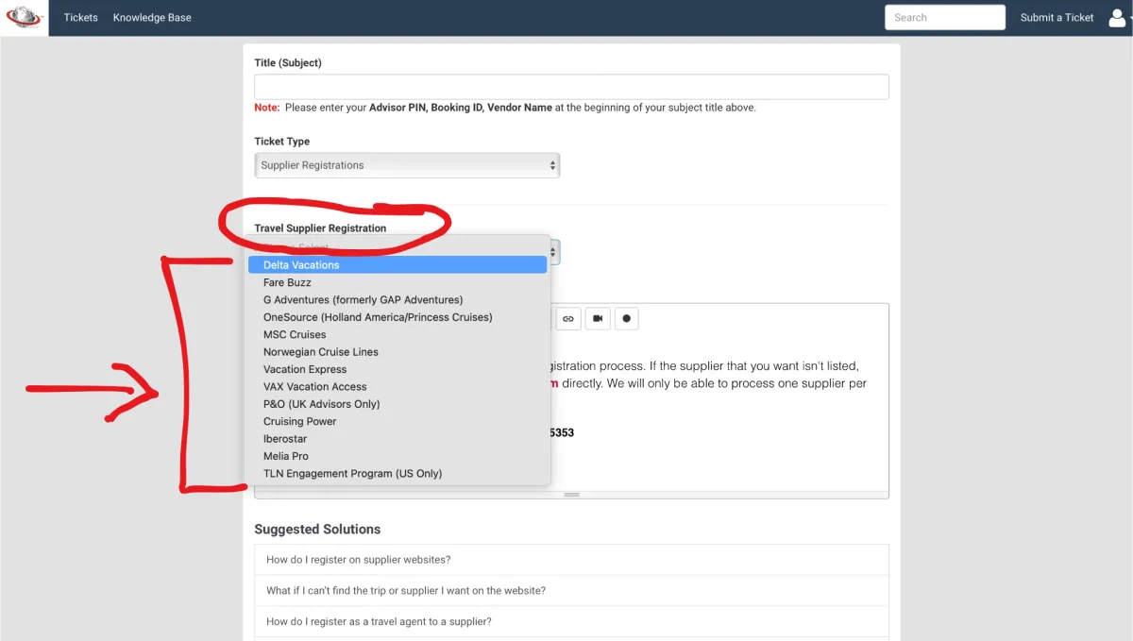Open the Knowledge Base navigation item

(152, 17)
